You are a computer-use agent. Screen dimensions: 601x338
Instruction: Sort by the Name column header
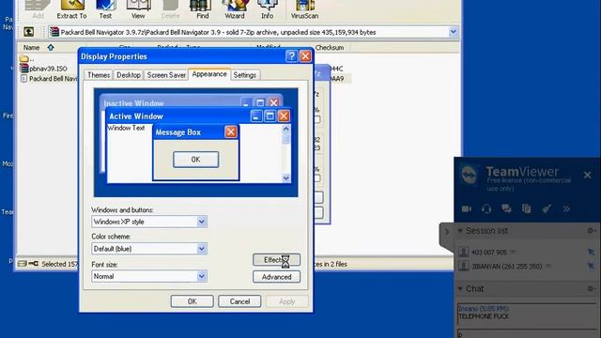point(31,48)
